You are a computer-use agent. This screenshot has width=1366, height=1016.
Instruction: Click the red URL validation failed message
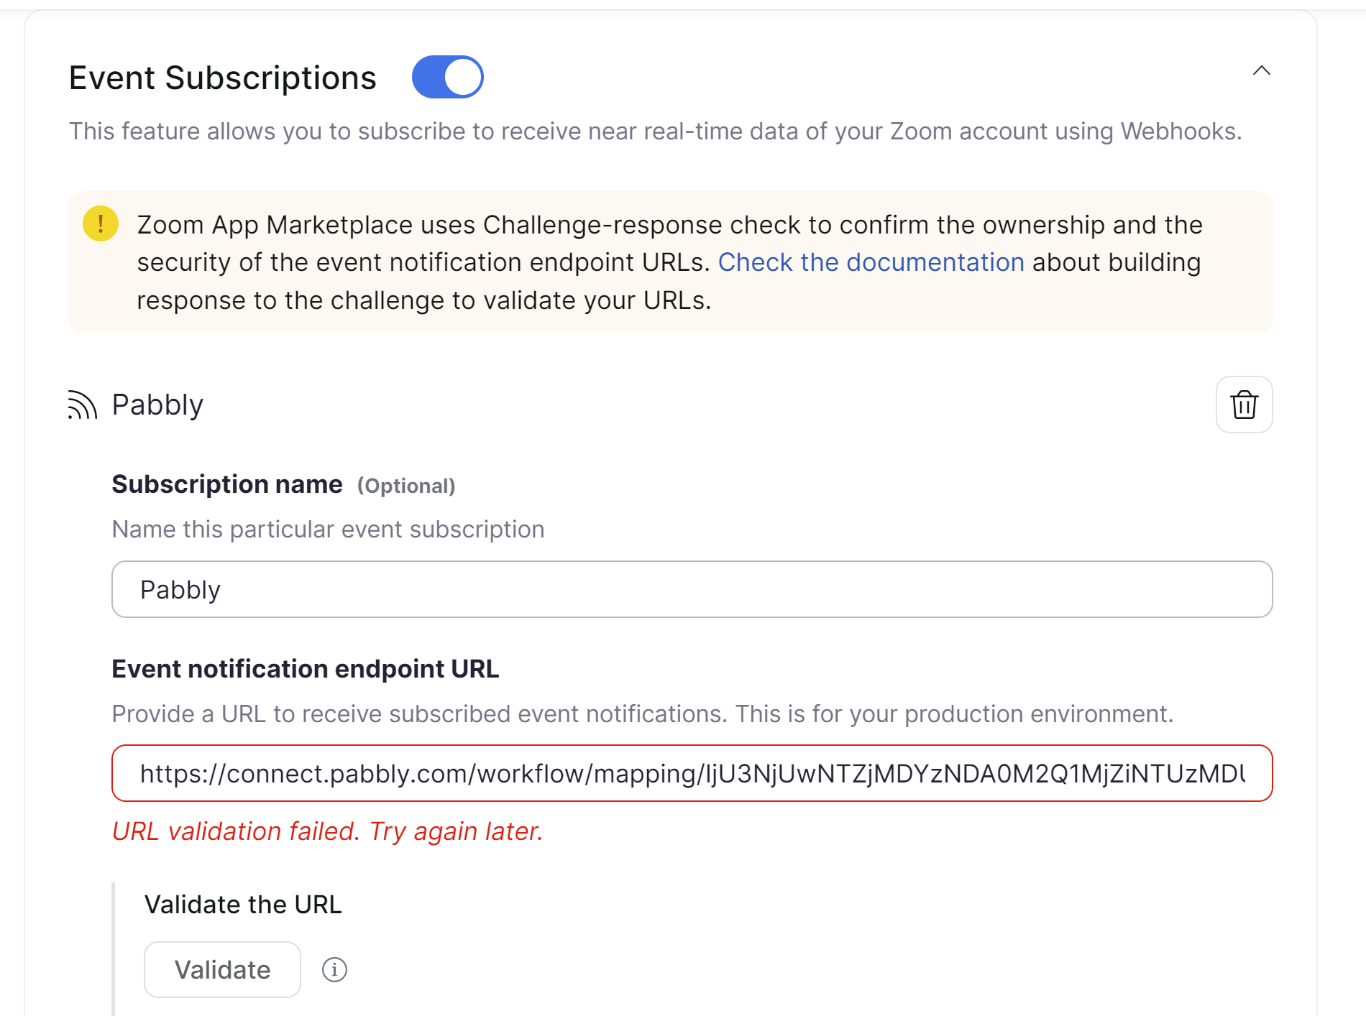tap(327, 831)
